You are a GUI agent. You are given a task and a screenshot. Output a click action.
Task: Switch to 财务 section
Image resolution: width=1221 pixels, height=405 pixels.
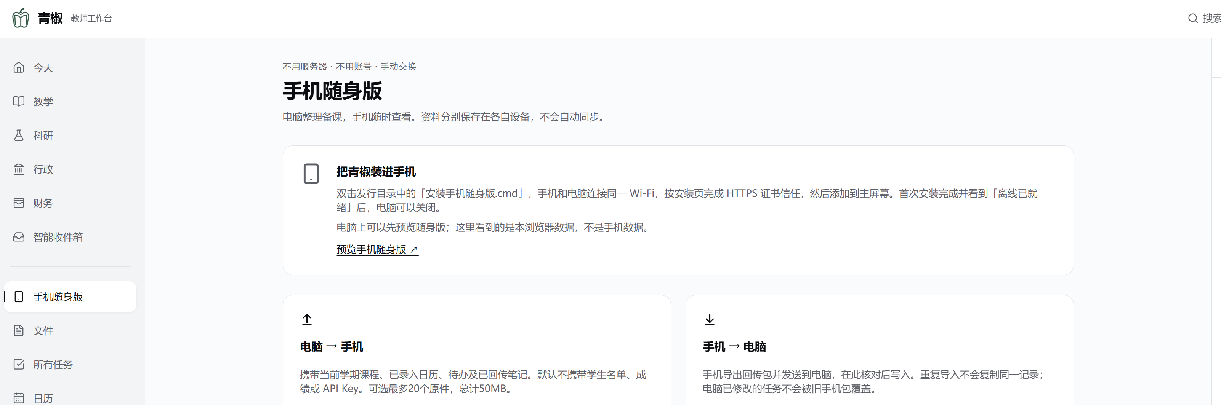tap(70, 203)
